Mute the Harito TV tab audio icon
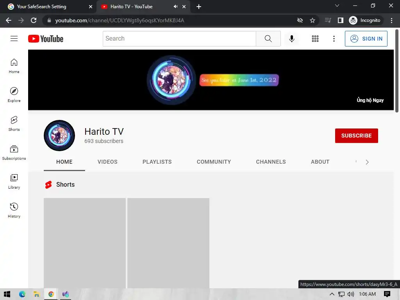 (x=175, y=7)
